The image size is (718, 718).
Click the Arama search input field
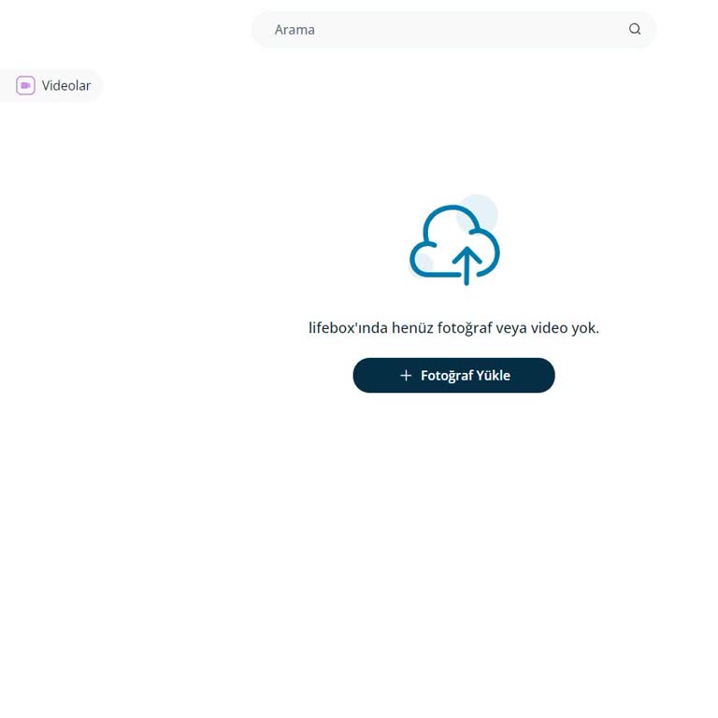tap(453, 30)
